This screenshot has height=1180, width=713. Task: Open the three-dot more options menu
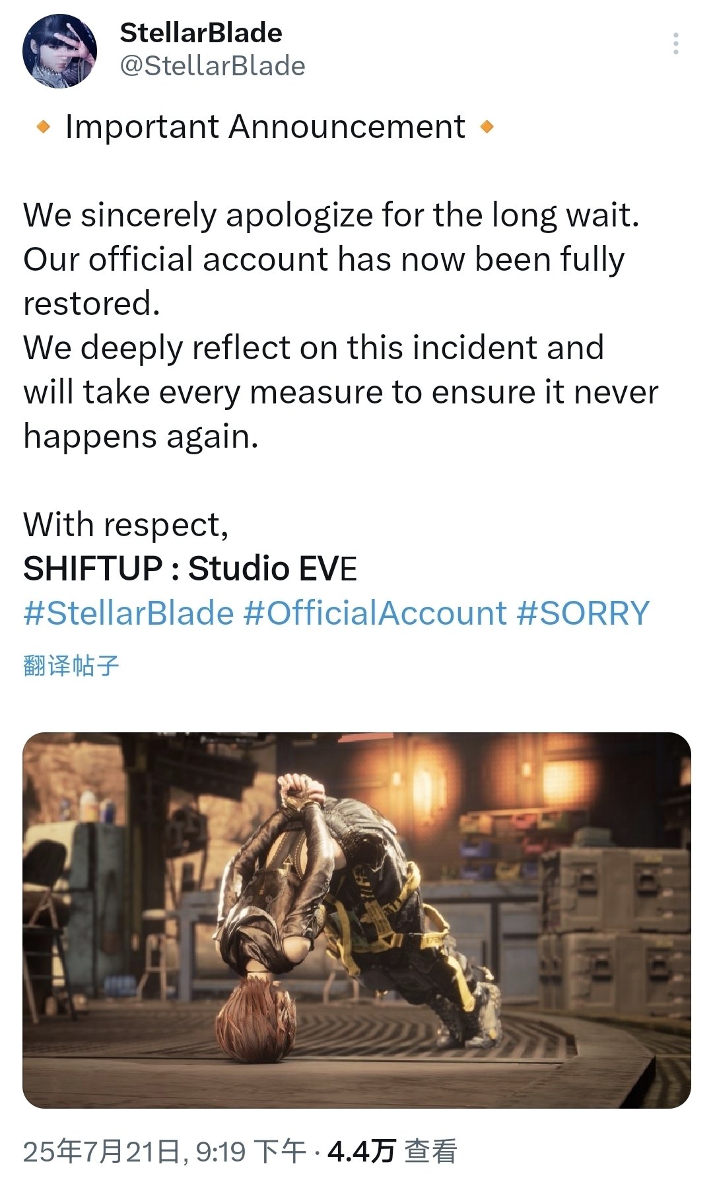point(675,44)
